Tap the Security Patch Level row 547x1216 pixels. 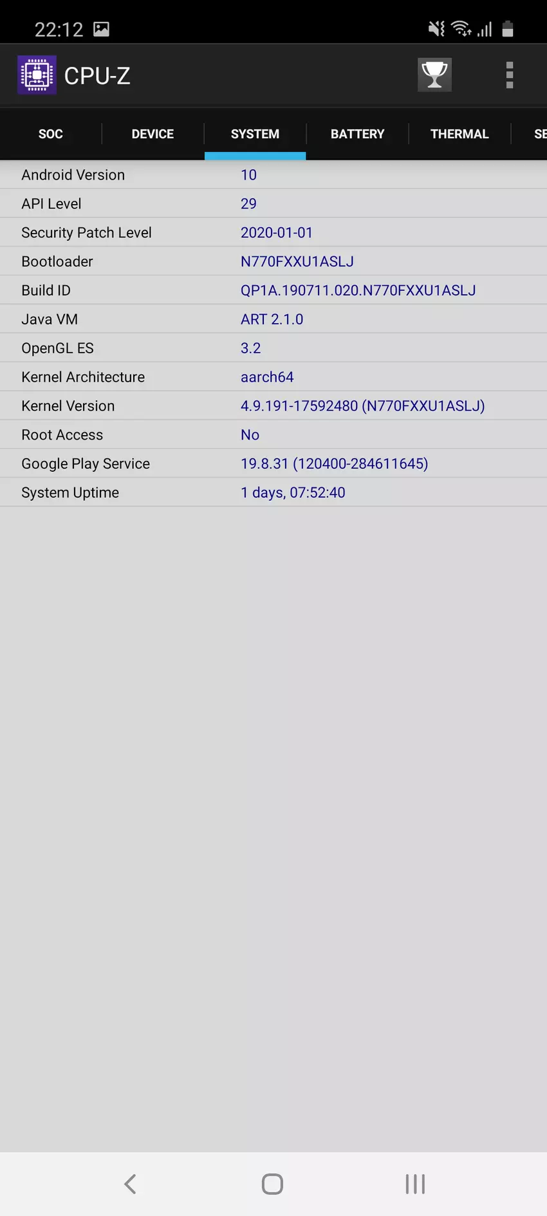click(273, 232)
